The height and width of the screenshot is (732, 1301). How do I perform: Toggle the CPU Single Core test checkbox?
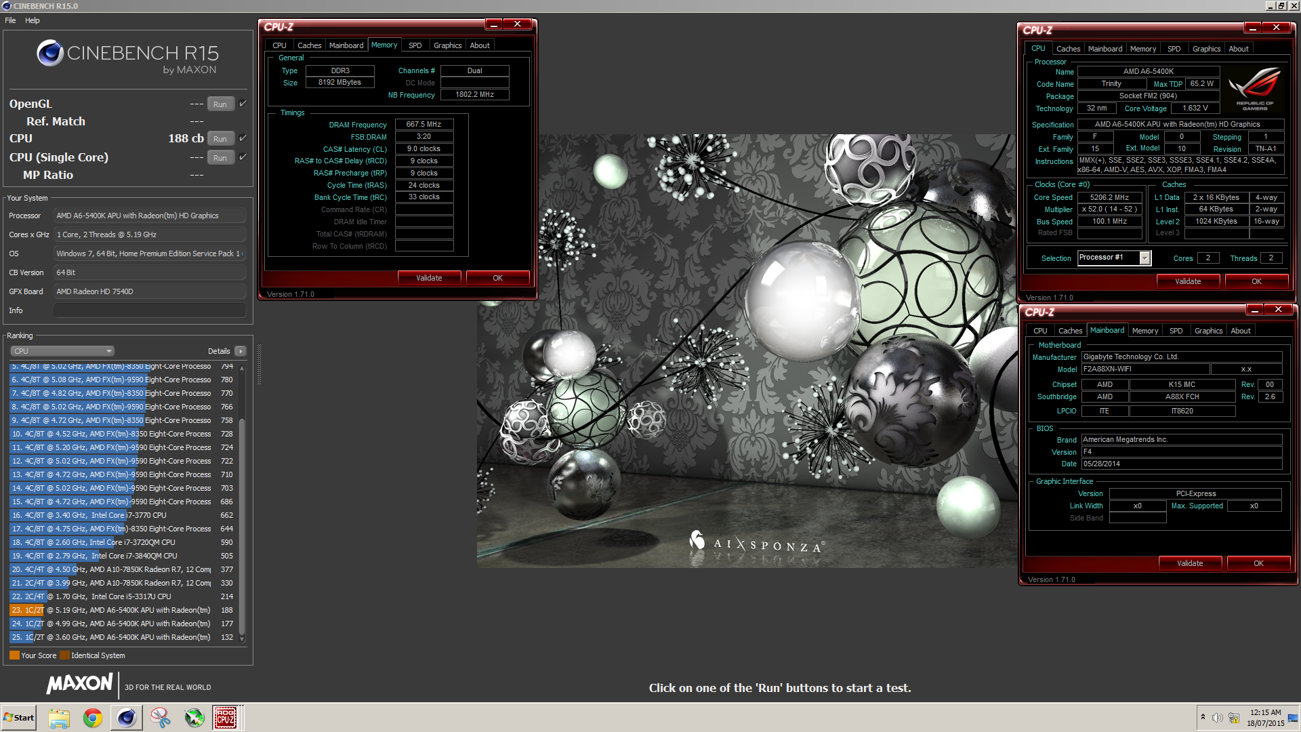(x=243, y=157)
